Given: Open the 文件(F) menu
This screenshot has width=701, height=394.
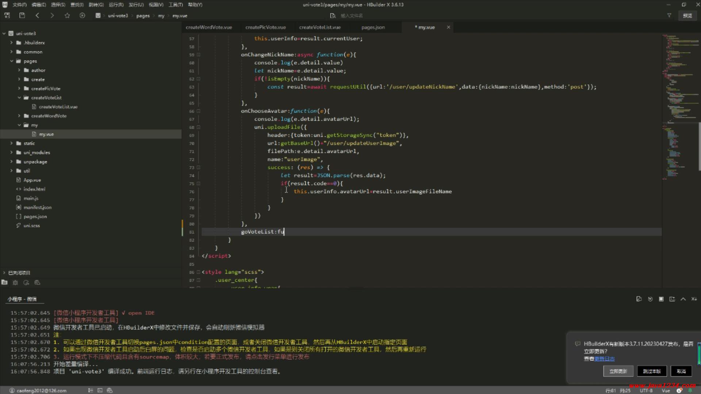Looking at the screenshot, I should 19,5.
